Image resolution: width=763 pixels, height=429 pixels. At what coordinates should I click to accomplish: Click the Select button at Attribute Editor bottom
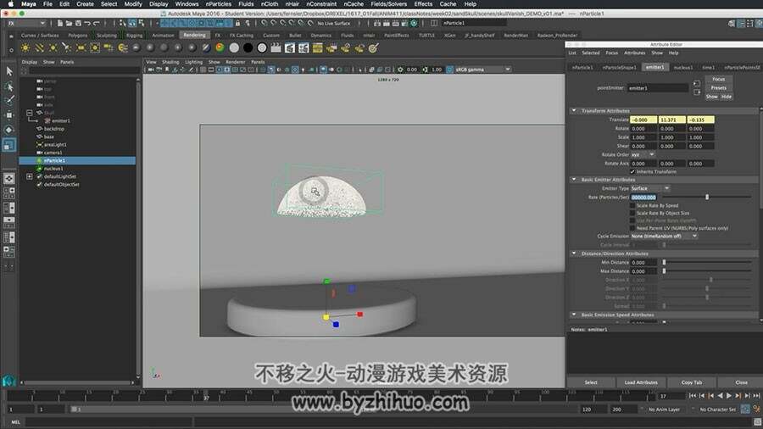[x=591, y=382]
